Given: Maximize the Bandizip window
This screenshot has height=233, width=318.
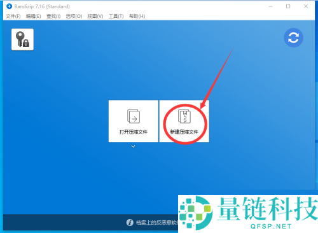Looking at the screenshot, I should pyautogui.click(x=288, y=6).
